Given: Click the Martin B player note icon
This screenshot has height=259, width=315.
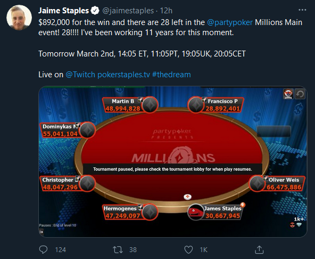Looking at the screenshot, I should click(x=140, y=100).
